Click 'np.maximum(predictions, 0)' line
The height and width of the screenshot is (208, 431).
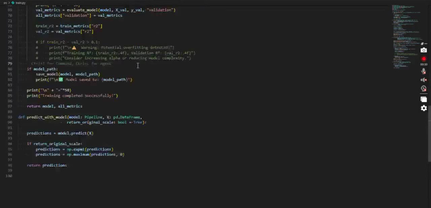tap(80, 155)
